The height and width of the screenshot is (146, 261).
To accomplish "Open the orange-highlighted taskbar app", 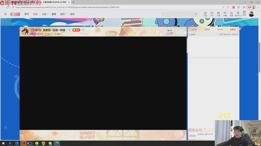I will click(x=23, y=143).
